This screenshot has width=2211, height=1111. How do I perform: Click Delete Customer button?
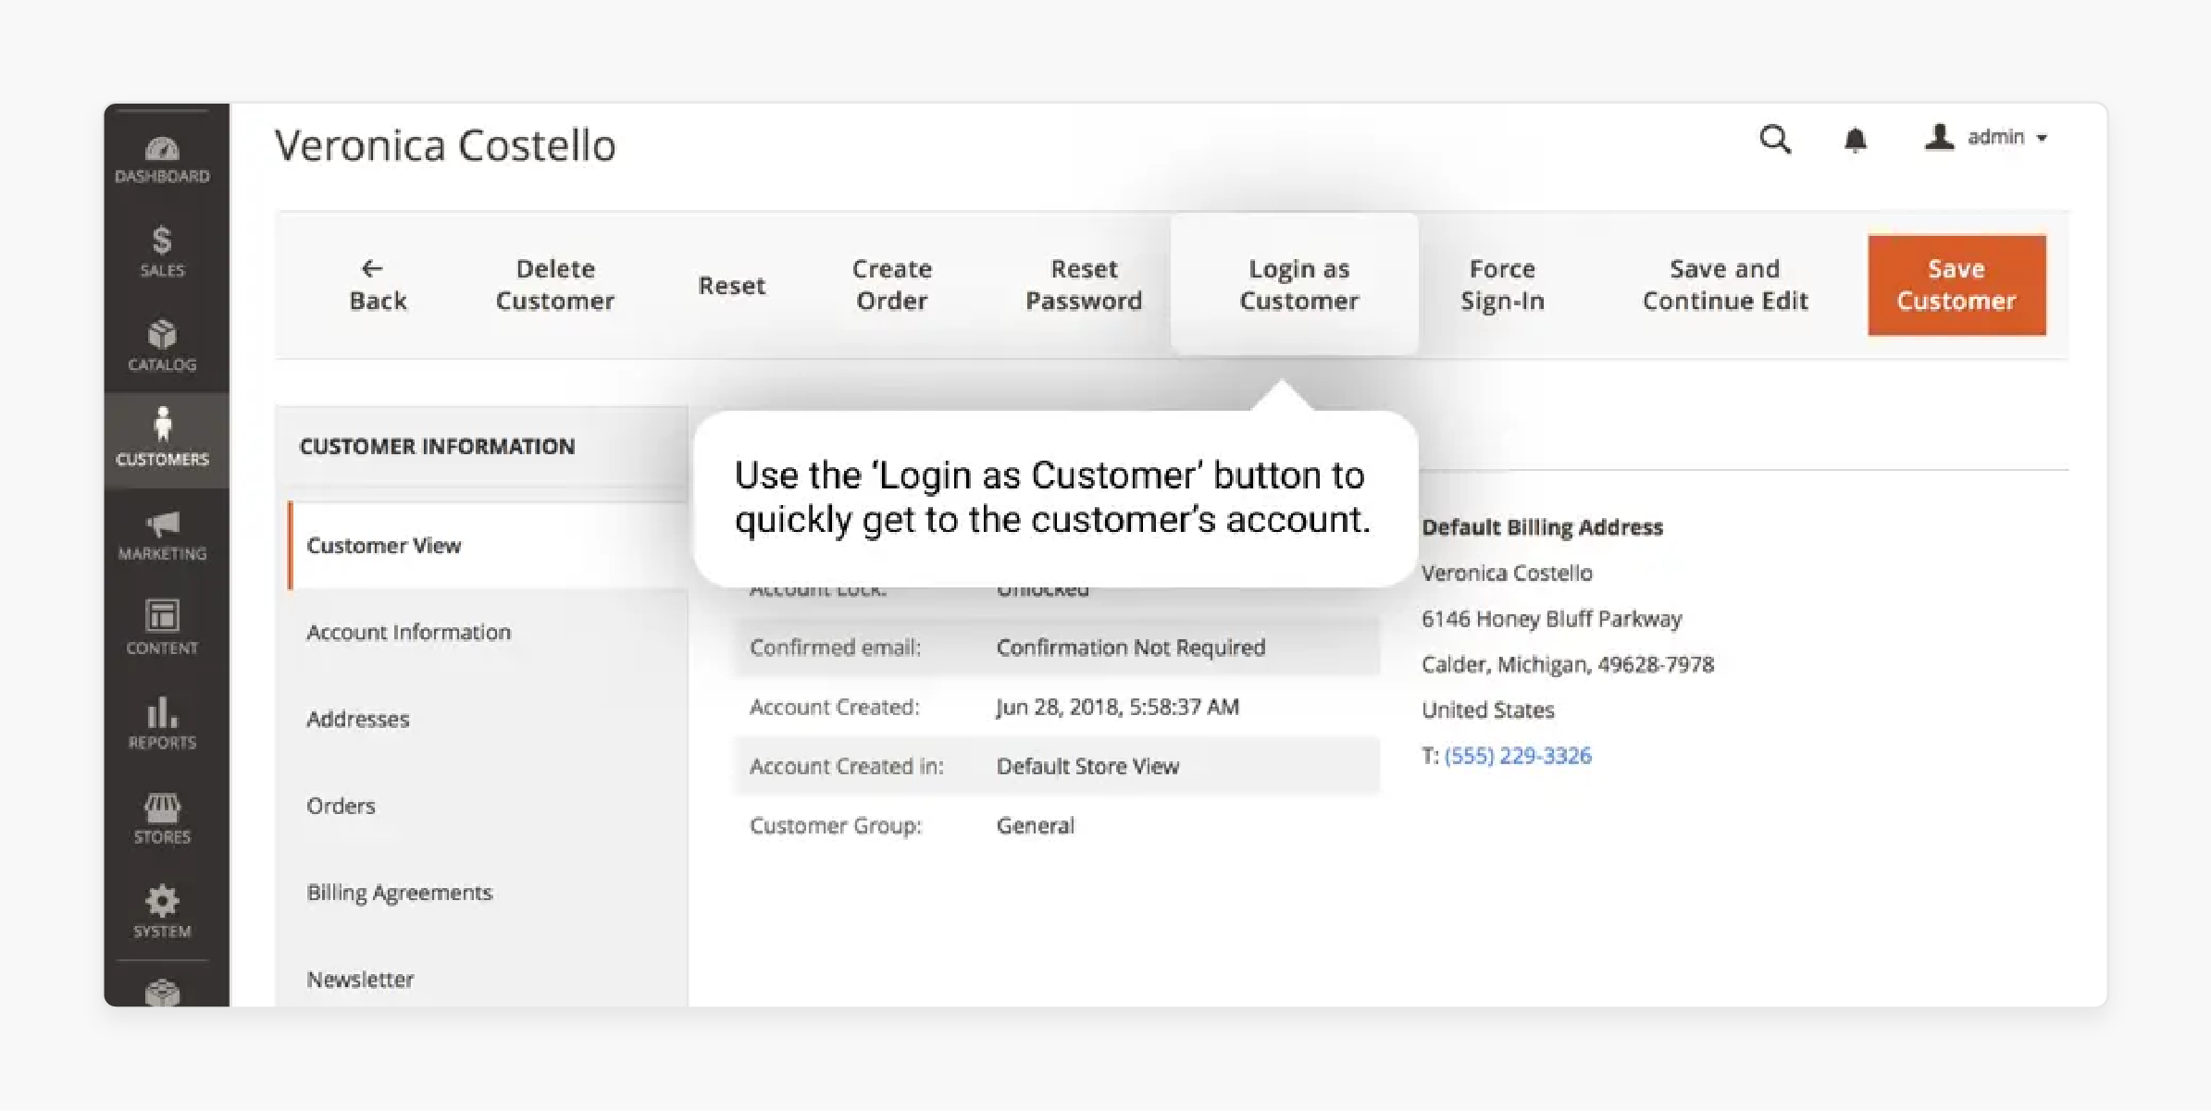(554, 285)
